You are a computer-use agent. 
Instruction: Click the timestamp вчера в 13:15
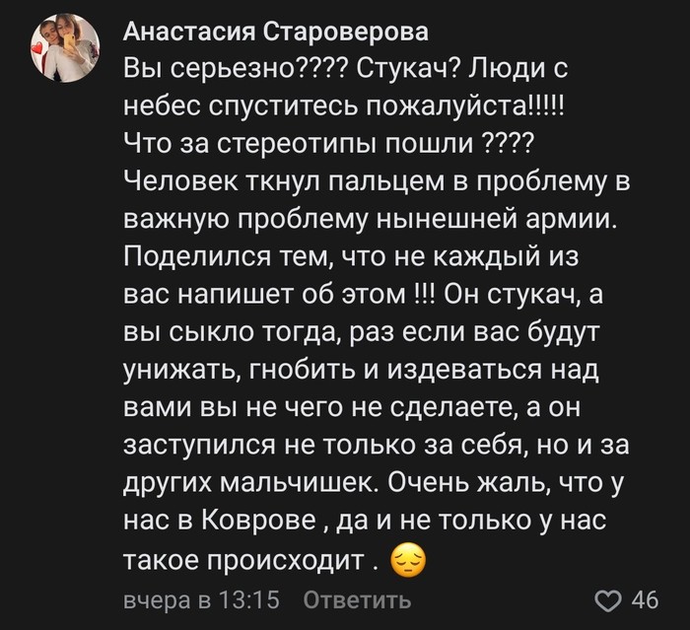(x=202, y=599)
